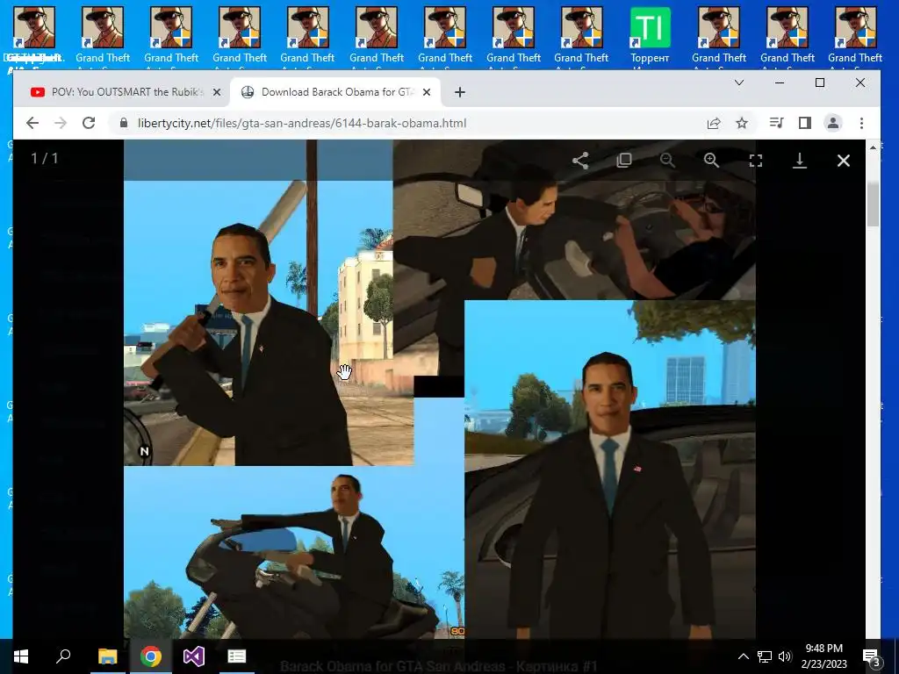899x674 pixels.
Task: Open Chrome three-dot menu
Action: click(861, 123)
